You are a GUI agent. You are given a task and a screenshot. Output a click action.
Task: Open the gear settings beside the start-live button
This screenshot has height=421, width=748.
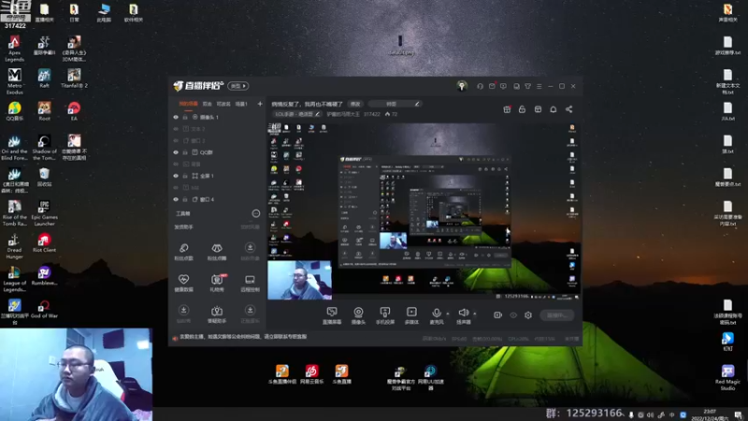[528, 315]
